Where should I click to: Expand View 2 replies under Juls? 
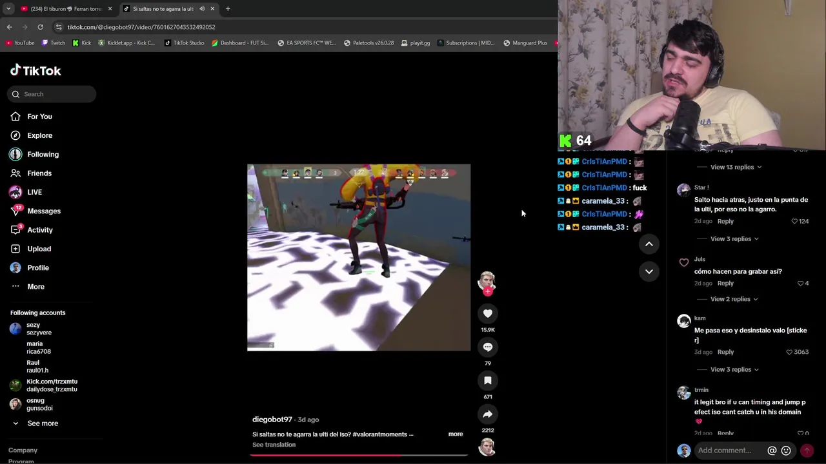tap(734, 299)
